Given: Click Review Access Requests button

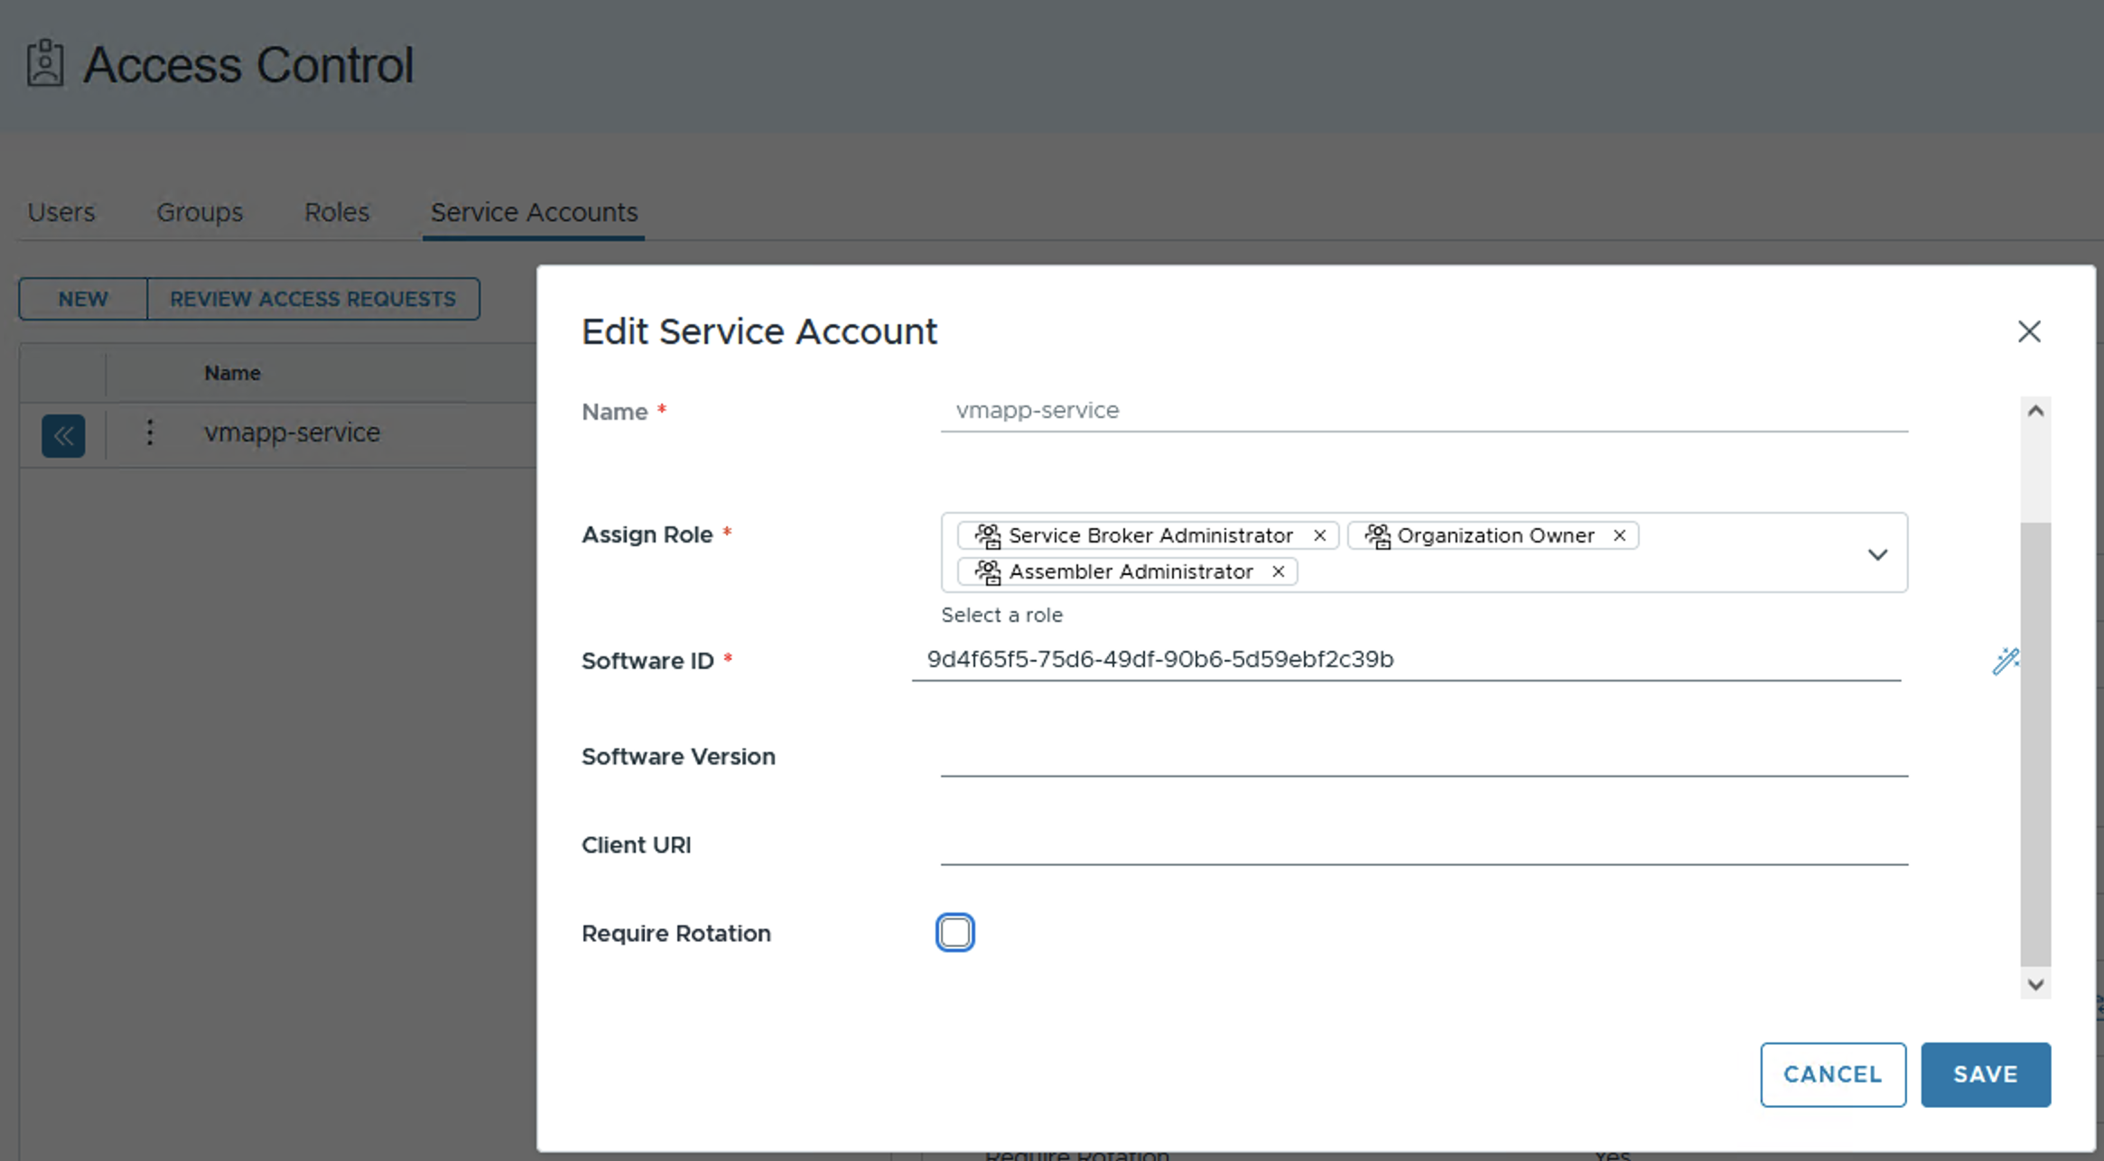Looking at the screenshot, I should point(312,299).
